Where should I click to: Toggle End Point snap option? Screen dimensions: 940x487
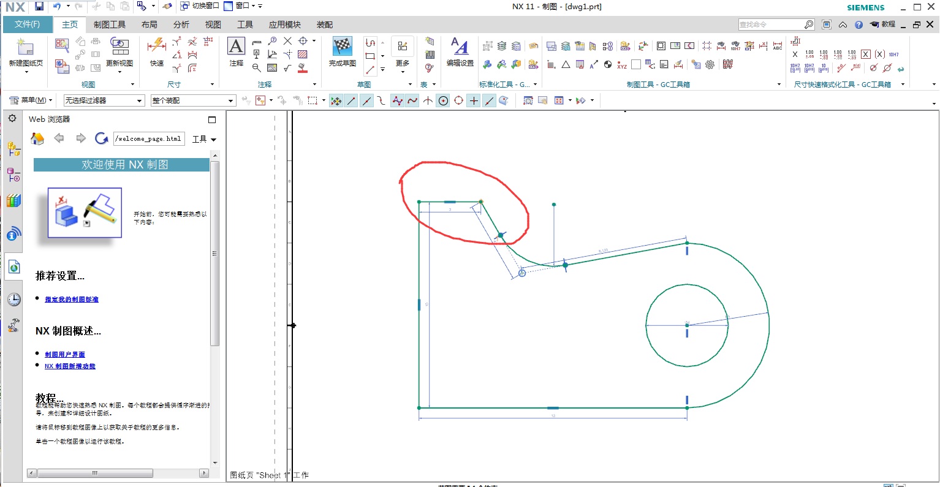[x=351, y=100]
